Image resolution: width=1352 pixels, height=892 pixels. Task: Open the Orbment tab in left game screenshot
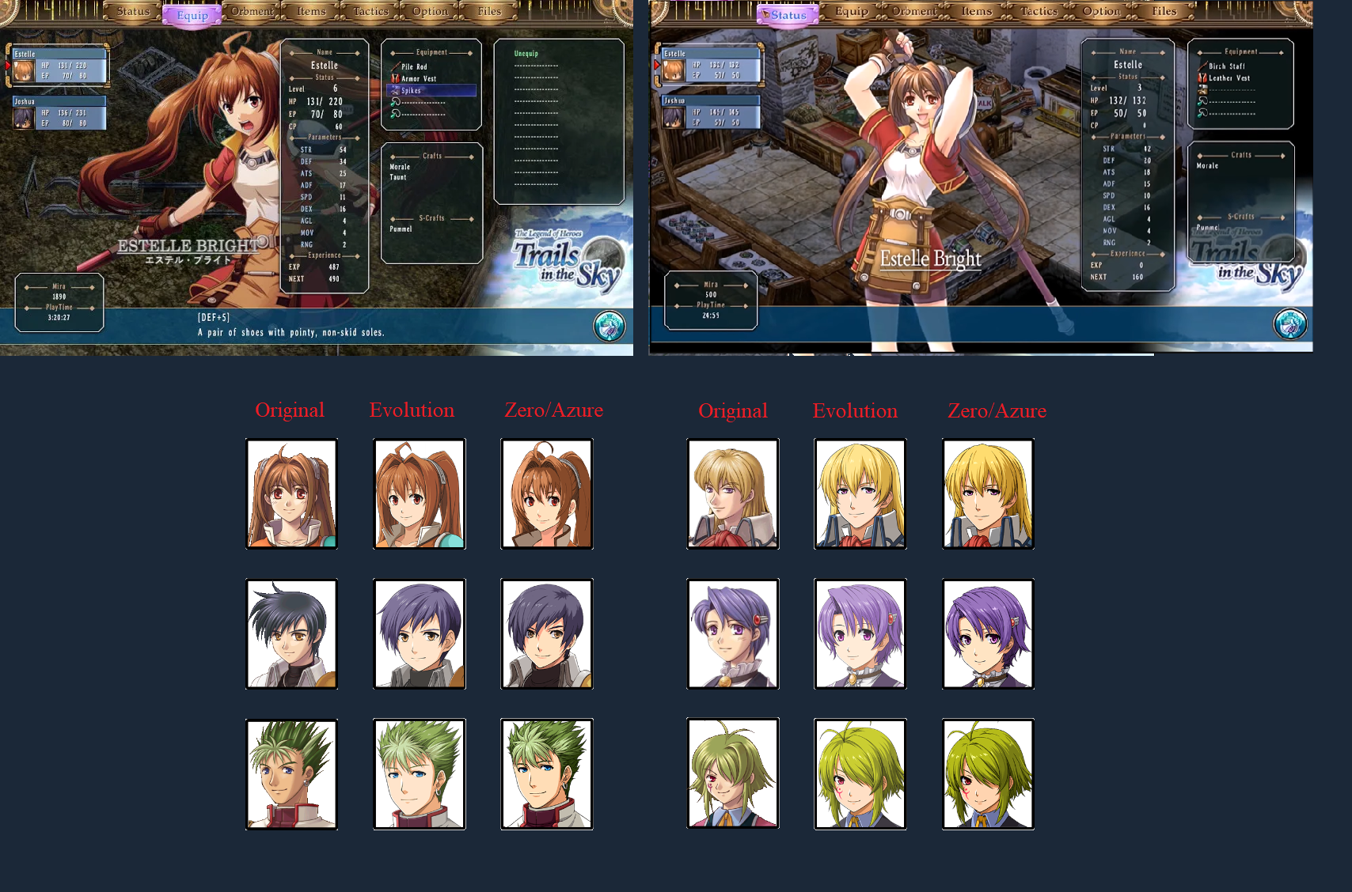pyautogui.click(x=252, y=11)
